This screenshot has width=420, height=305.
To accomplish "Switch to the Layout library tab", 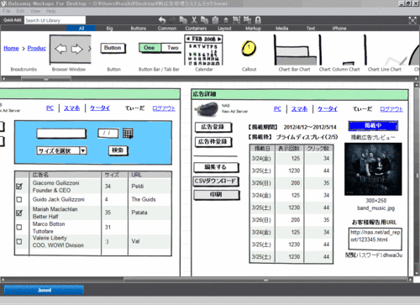I will point(224,29).
